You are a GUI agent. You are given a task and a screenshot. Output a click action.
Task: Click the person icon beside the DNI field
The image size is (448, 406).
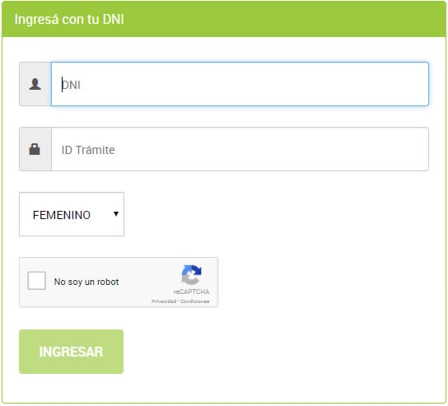click(x=35, y=84)
